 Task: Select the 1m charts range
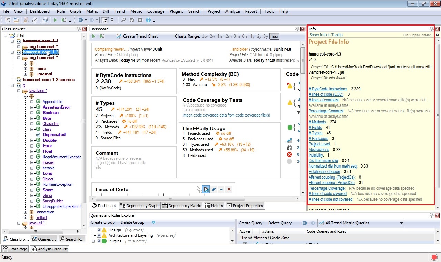point(220,36)
